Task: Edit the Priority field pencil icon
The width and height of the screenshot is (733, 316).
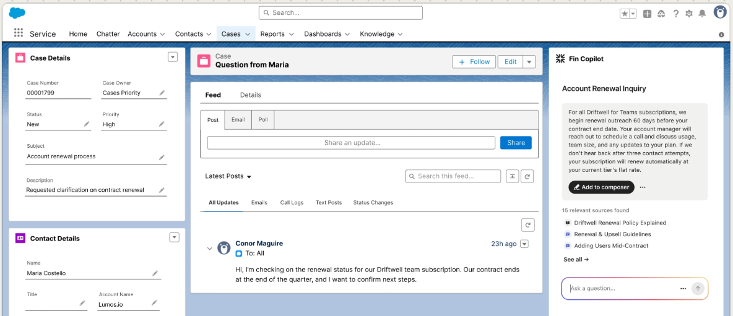Action: (x=162, y=124)
